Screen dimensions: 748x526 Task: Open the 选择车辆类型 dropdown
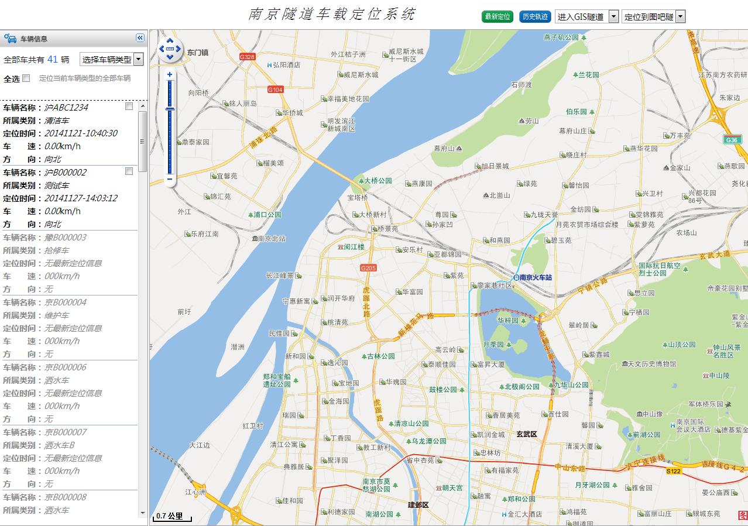[111, 59]
